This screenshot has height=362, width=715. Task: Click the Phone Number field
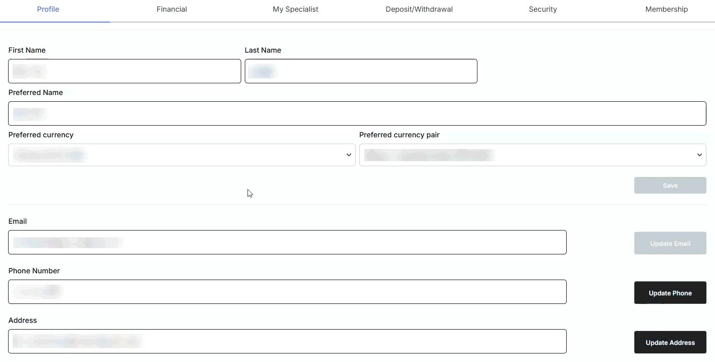point(287,292)
